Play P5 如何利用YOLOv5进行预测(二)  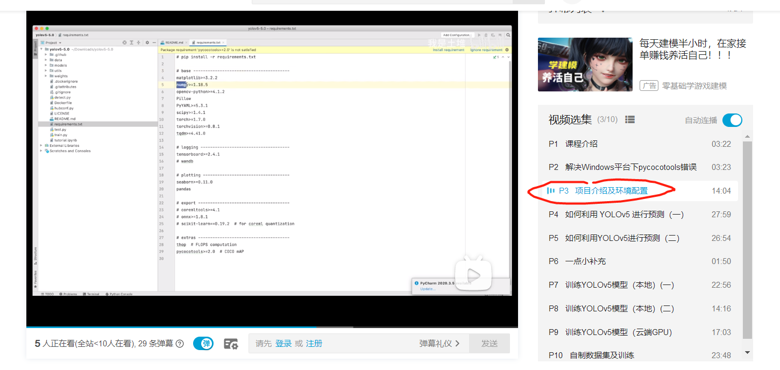[x=640, y=238]
